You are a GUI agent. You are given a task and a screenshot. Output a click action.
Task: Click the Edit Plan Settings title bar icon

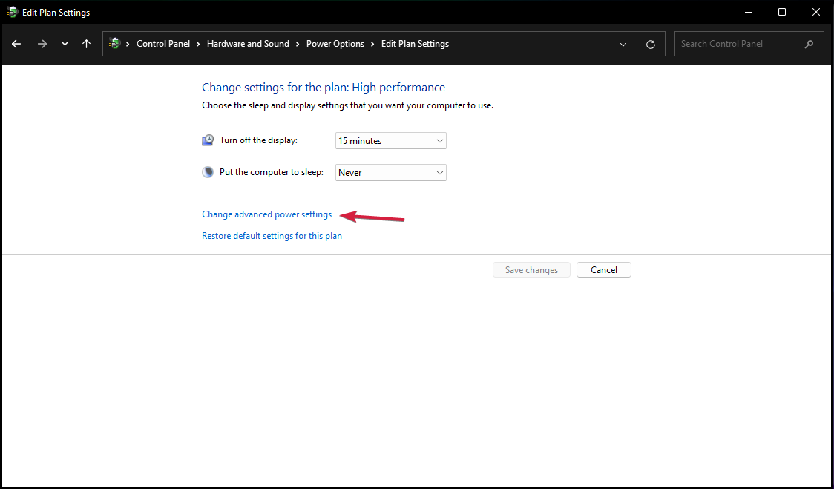point(12,12)
